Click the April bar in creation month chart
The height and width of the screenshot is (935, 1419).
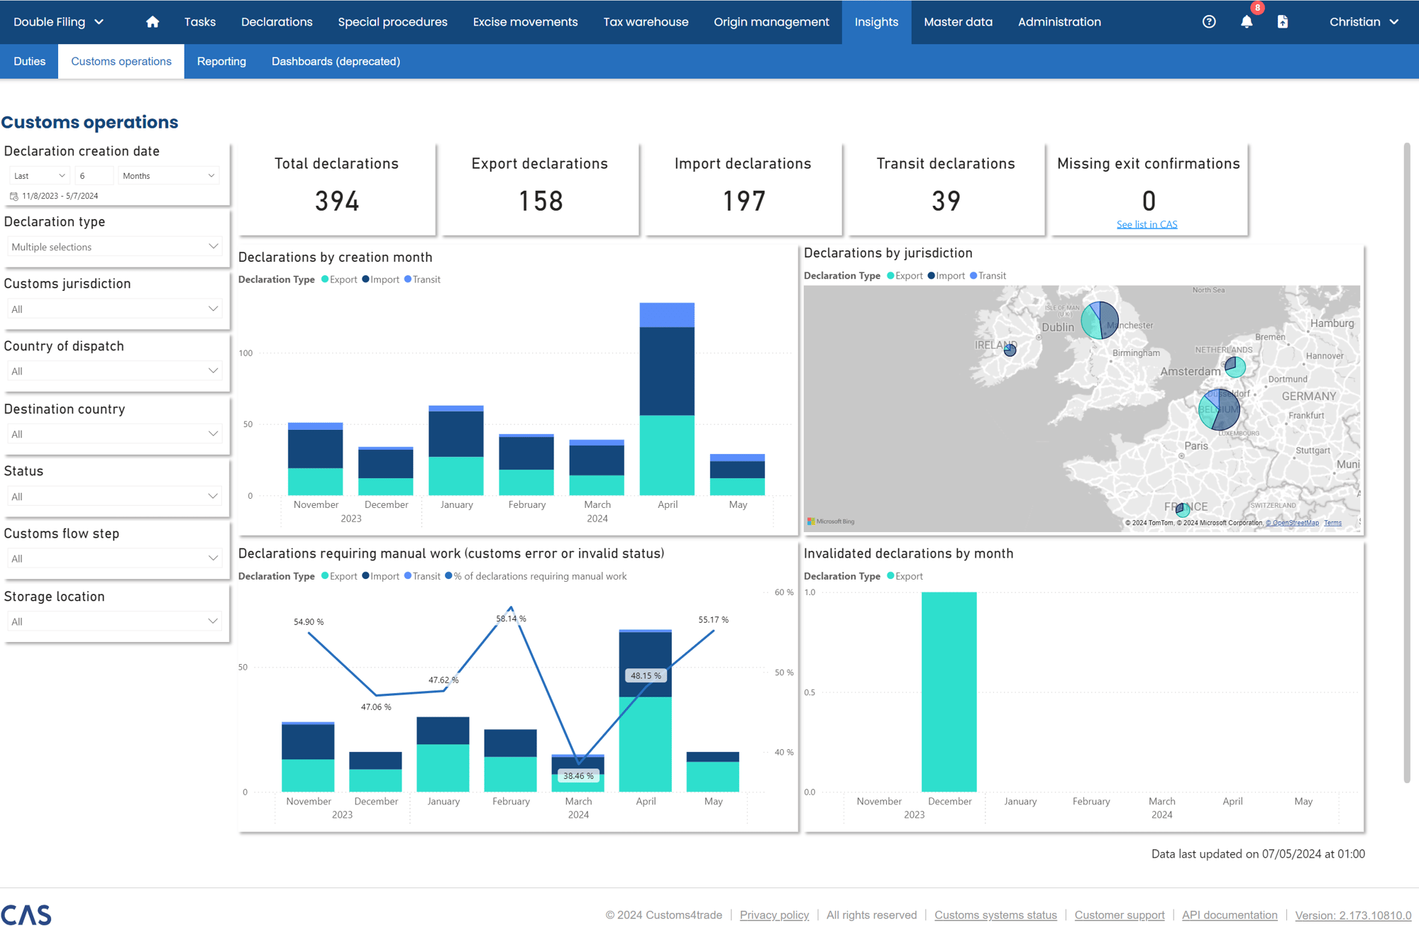667,399
